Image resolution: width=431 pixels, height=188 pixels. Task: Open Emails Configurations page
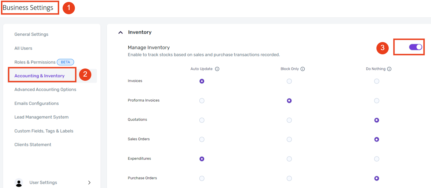pyautogui.click(x=36, y=103)
